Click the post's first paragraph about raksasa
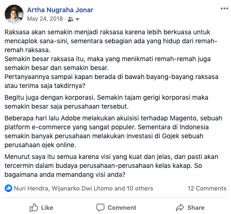This screenshot has height=214, width=231. pos(112,59)
